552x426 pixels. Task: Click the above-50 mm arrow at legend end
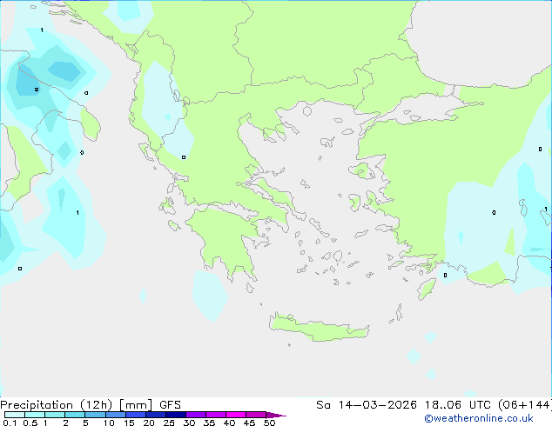[x=276, y=415]
